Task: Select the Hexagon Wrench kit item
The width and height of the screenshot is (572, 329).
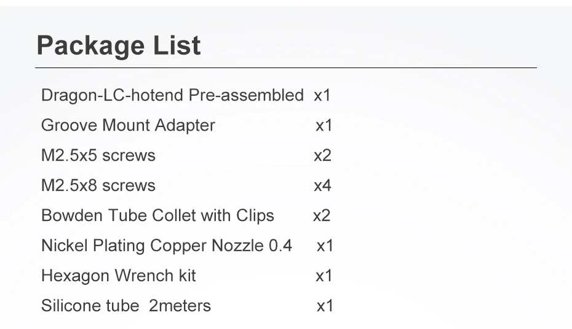Action: [x=119, y=276]
